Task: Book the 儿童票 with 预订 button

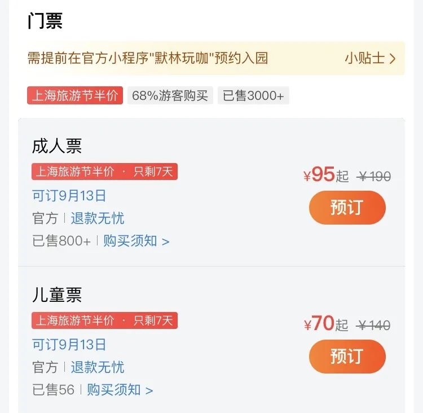Action: 347,357
